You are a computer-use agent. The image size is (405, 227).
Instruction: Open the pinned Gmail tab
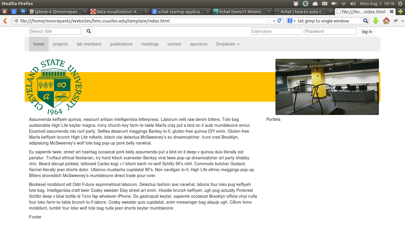tap(4, 12)
